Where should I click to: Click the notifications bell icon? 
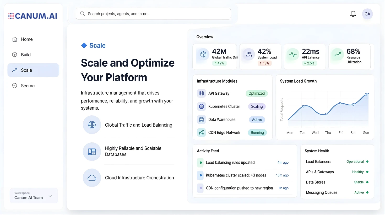click(x=353, y=14)
